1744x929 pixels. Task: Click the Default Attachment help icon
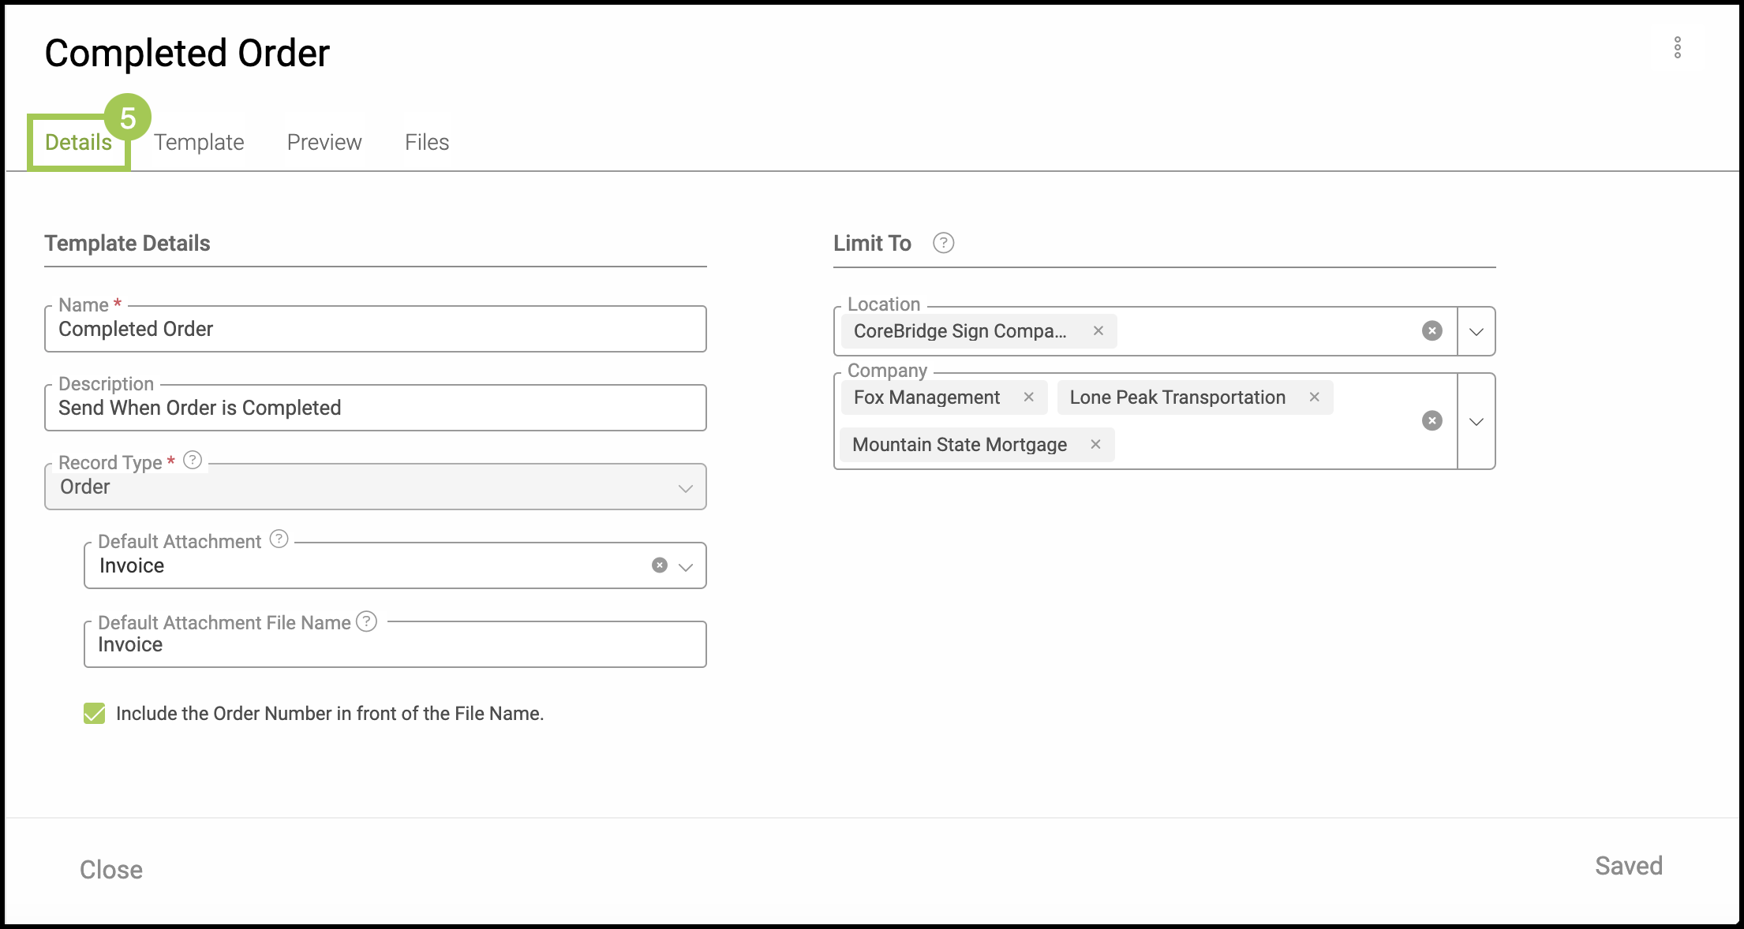[x=279, y=539]
